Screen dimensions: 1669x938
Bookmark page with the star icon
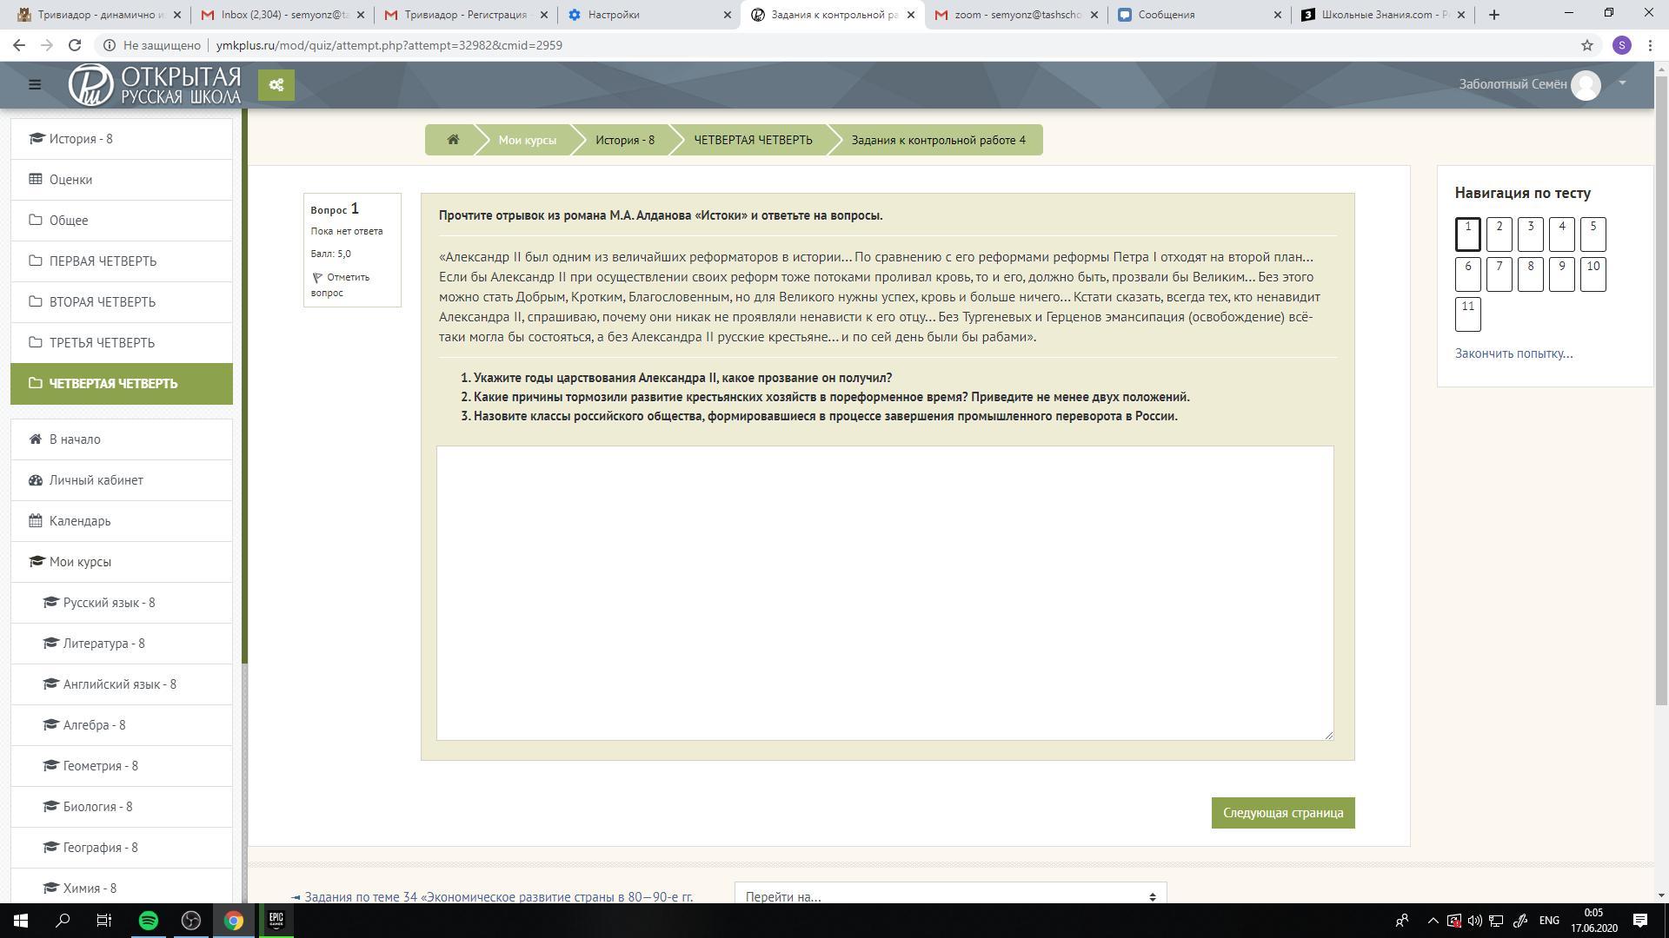coord(1586,45)
